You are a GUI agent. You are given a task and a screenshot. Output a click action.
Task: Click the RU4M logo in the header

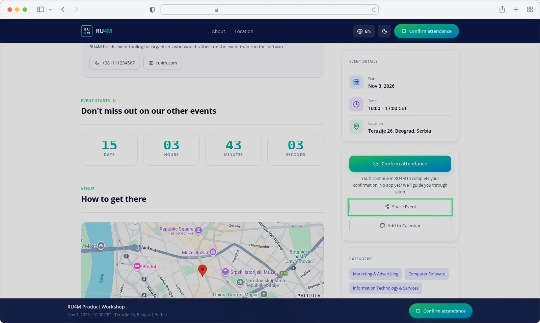[97, 31]
